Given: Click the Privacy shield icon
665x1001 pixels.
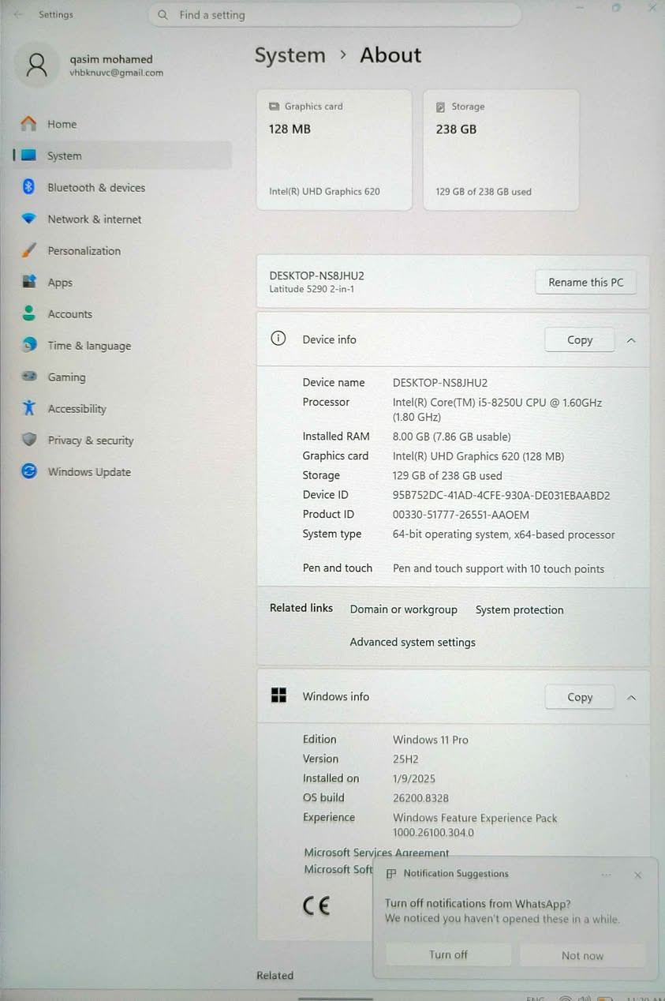Looking at the screenshot, I should coord(29,440).
